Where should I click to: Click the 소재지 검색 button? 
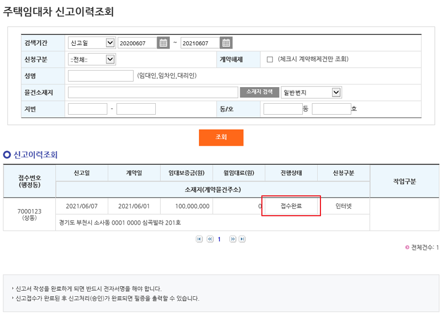coord(259,92)
